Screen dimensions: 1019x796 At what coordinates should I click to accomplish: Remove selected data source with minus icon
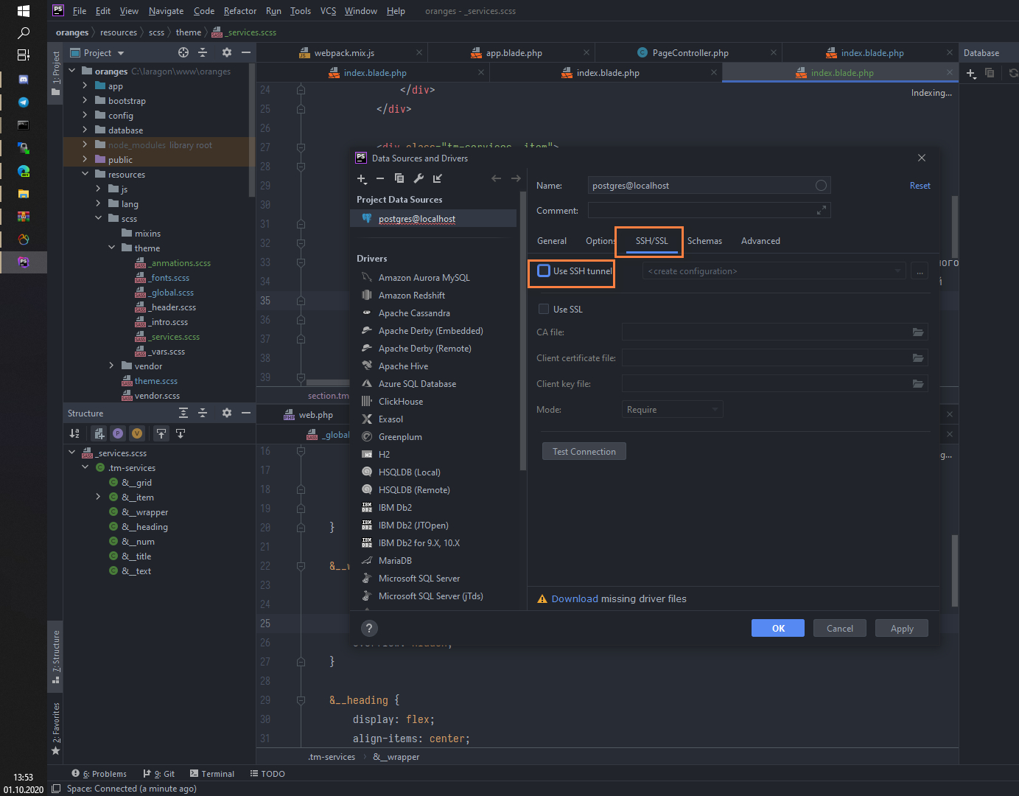pyautogui.click(x=380, y=178)
